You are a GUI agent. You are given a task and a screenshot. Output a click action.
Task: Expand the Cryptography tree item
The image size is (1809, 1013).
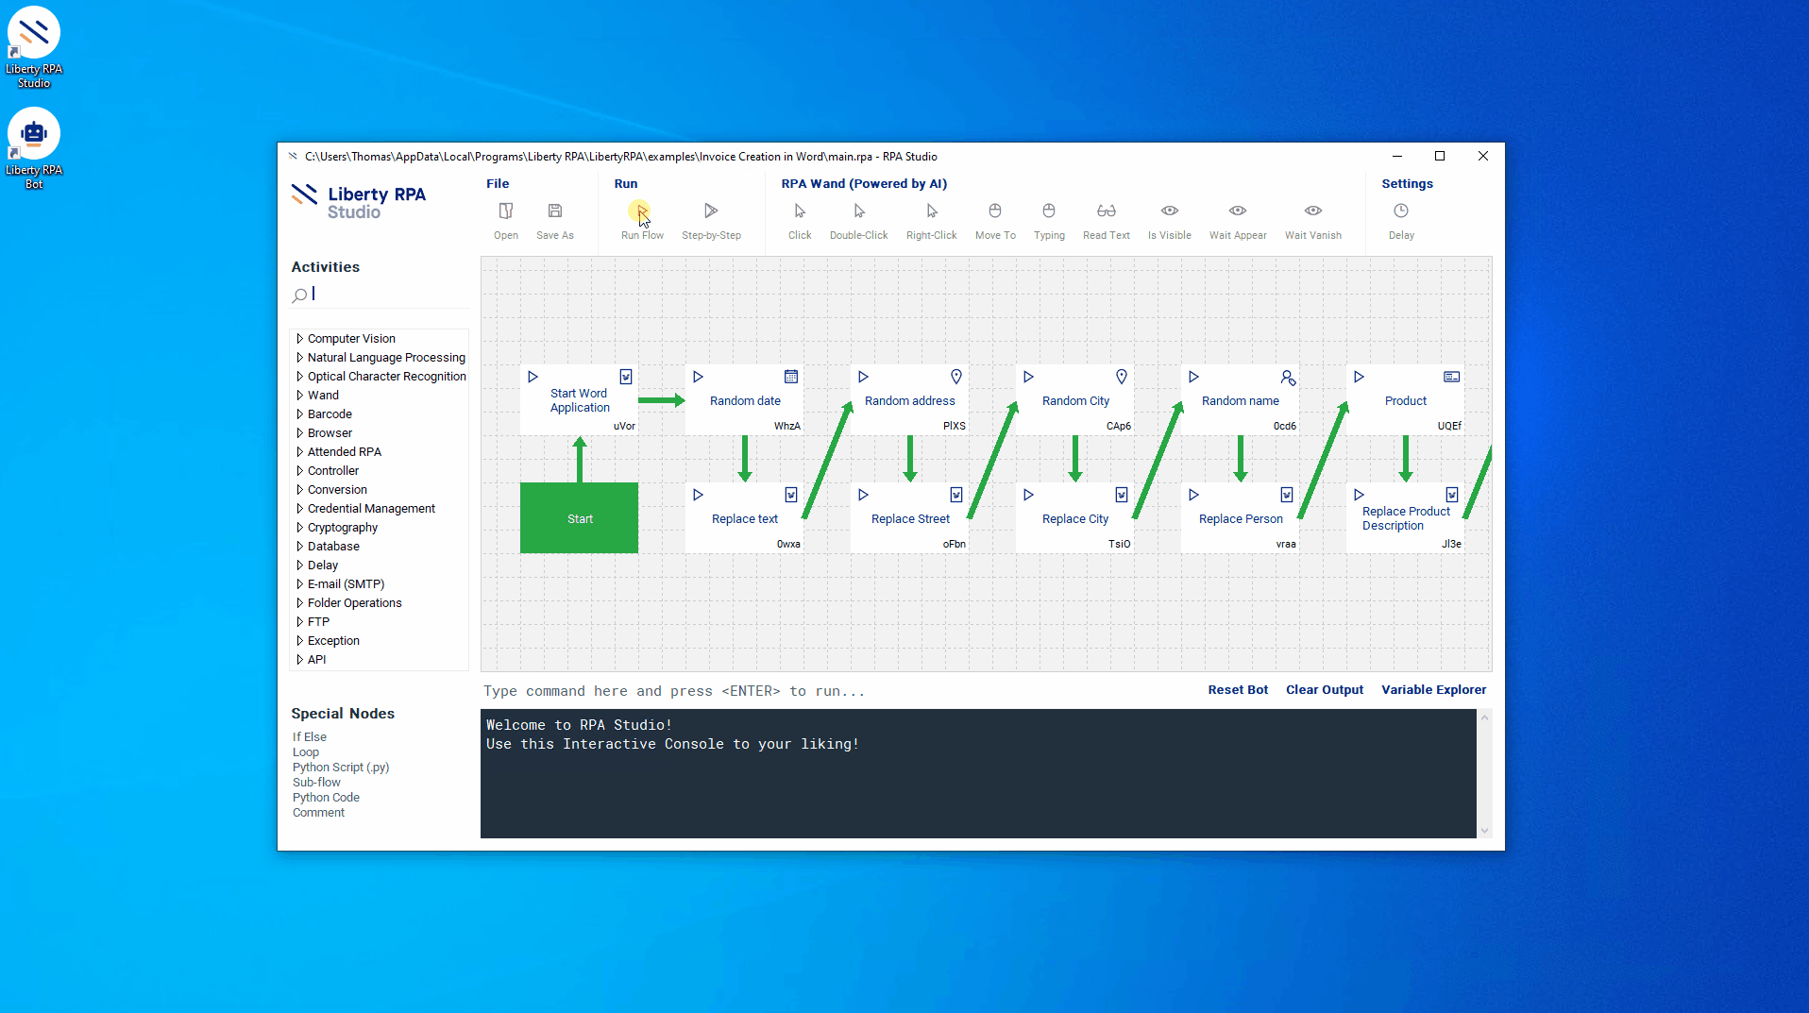coord(300,528)
